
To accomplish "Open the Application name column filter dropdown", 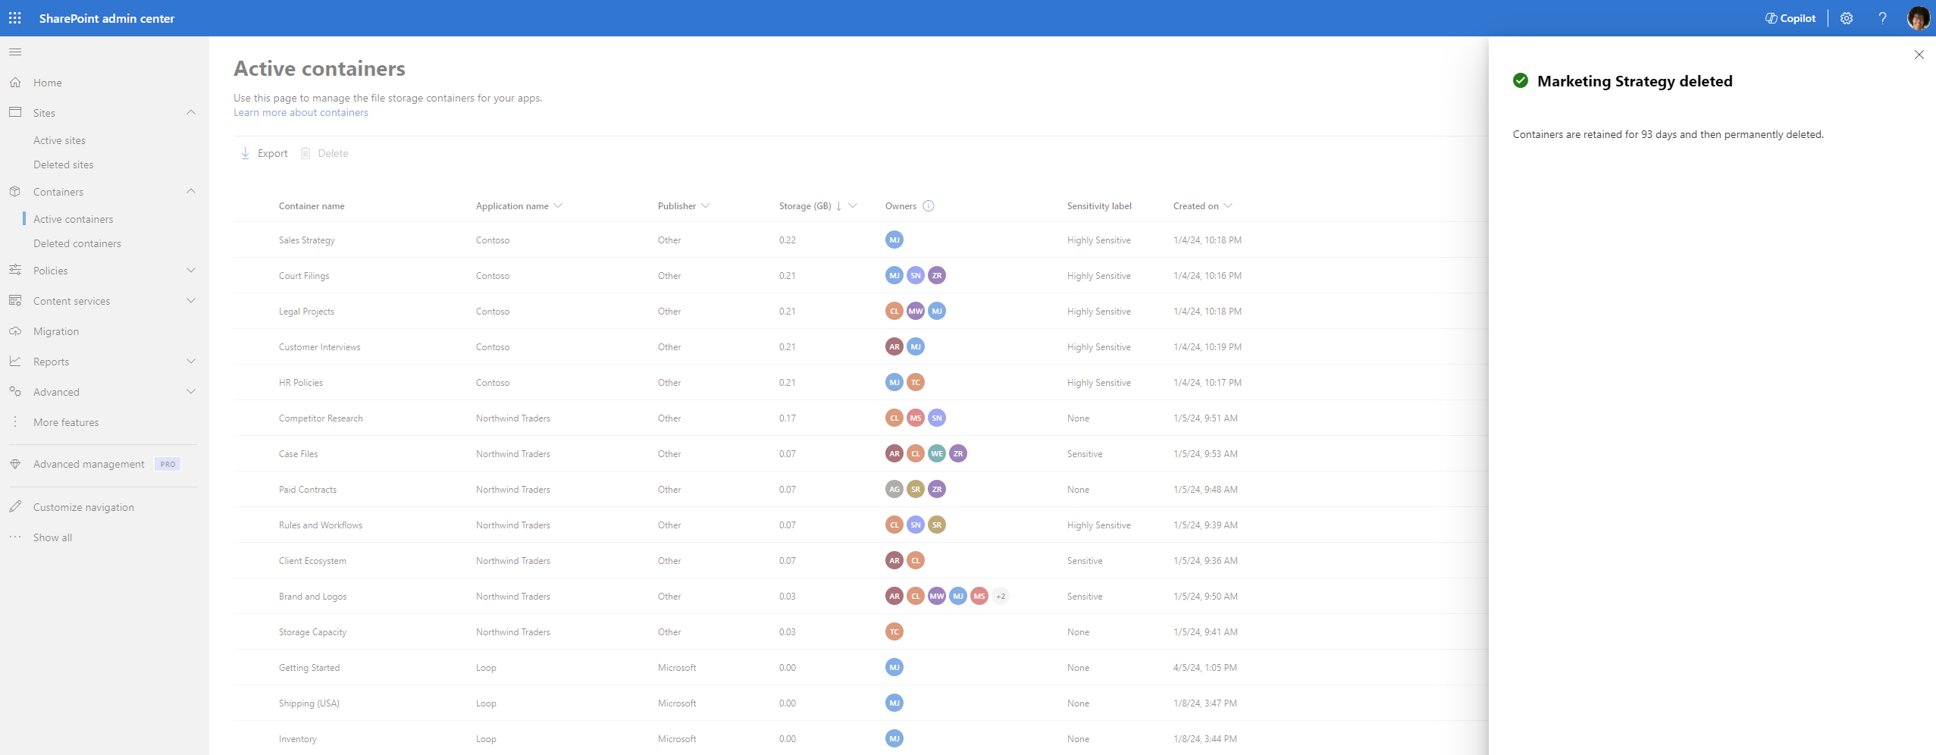I will click(x=559, y=206).
